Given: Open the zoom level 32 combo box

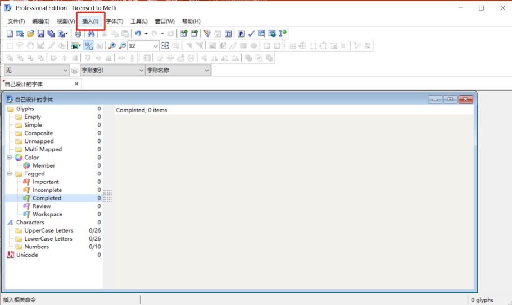Looking at the screenshot, I should (x=143, y=45).
